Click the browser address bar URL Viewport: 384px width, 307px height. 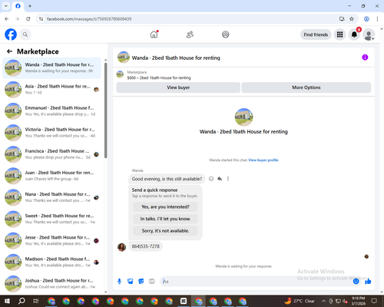pyautogui.click(x=89, y=19)
